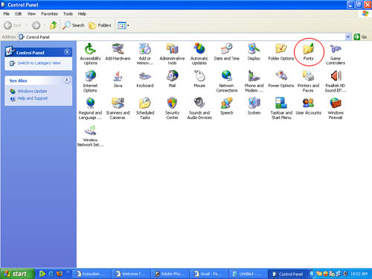Open the Java control panel icon
The height and width of the screenshot is (279, 372).
[118, 79]
